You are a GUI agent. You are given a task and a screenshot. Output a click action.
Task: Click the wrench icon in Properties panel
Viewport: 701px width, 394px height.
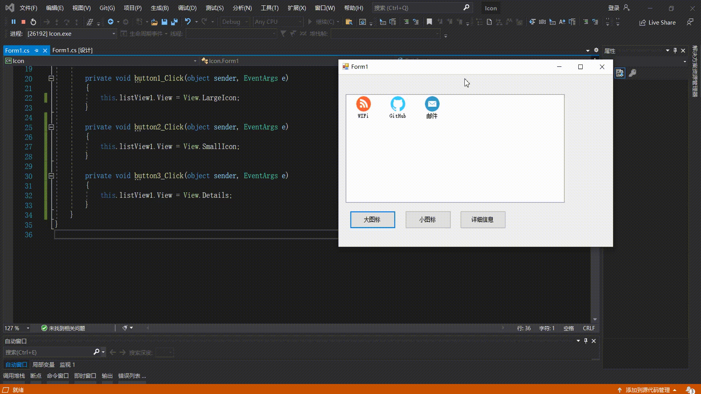pyautogui.click(x=632, y=73)
